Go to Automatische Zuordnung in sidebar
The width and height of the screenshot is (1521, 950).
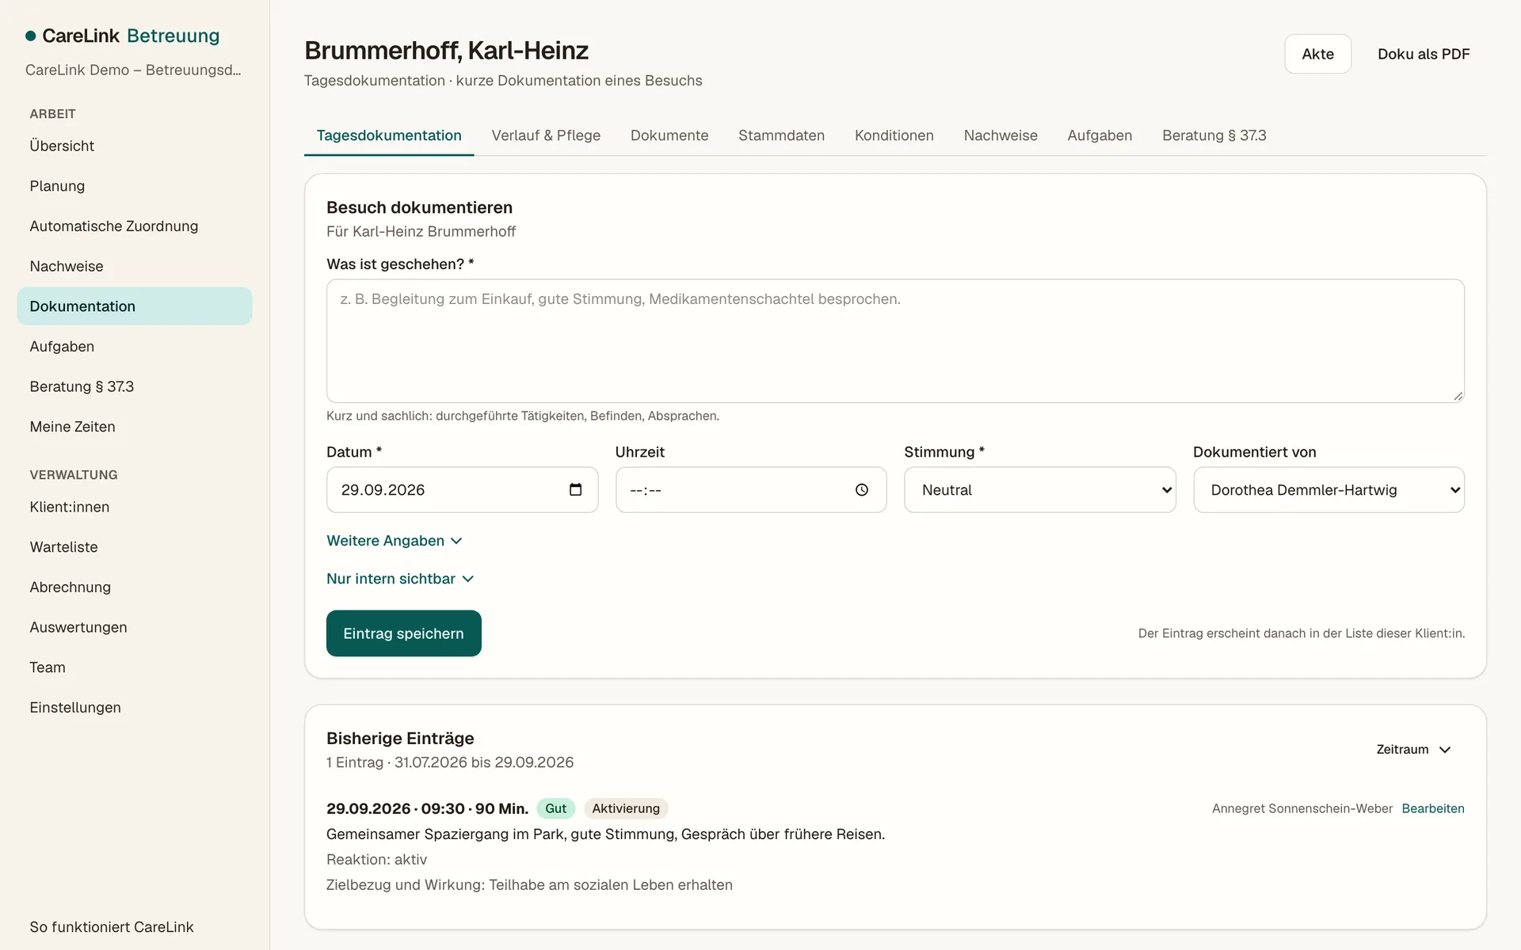pos(135,226)
